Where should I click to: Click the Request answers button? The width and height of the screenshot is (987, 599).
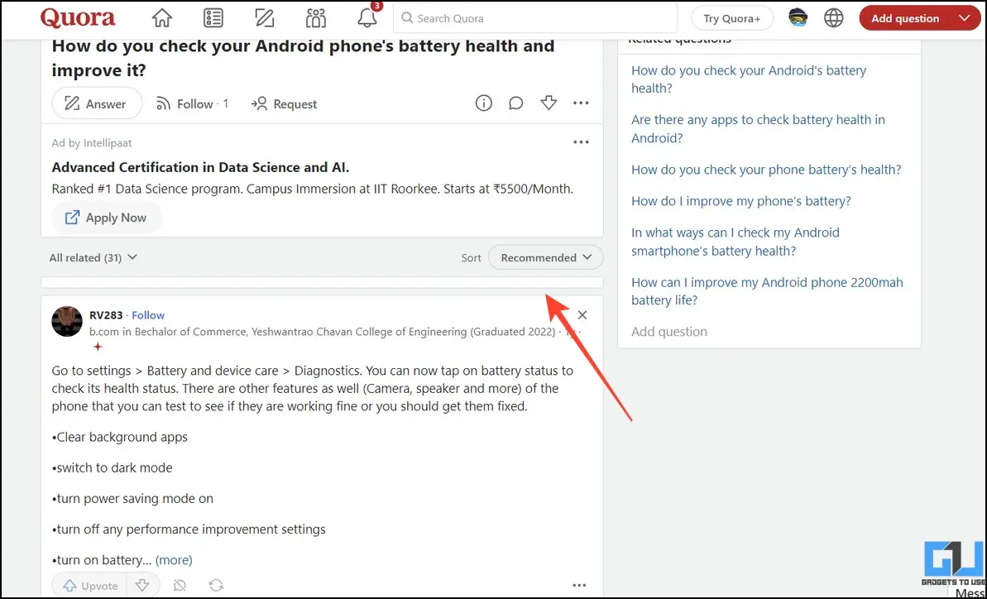[x=284, y=103]
